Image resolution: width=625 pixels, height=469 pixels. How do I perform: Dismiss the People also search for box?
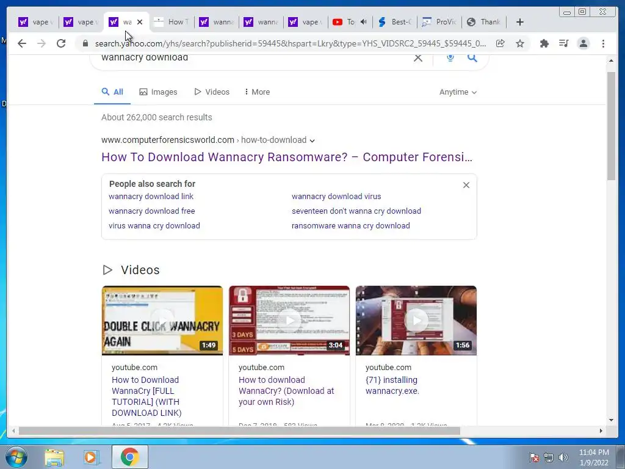click(x=466, y=185)
